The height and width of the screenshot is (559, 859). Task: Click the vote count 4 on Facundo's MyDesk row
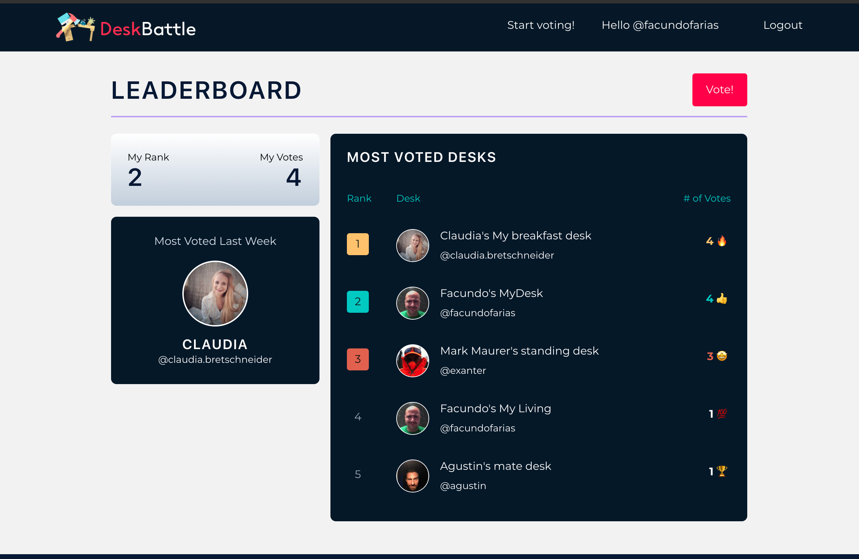[x=710, y=299]
